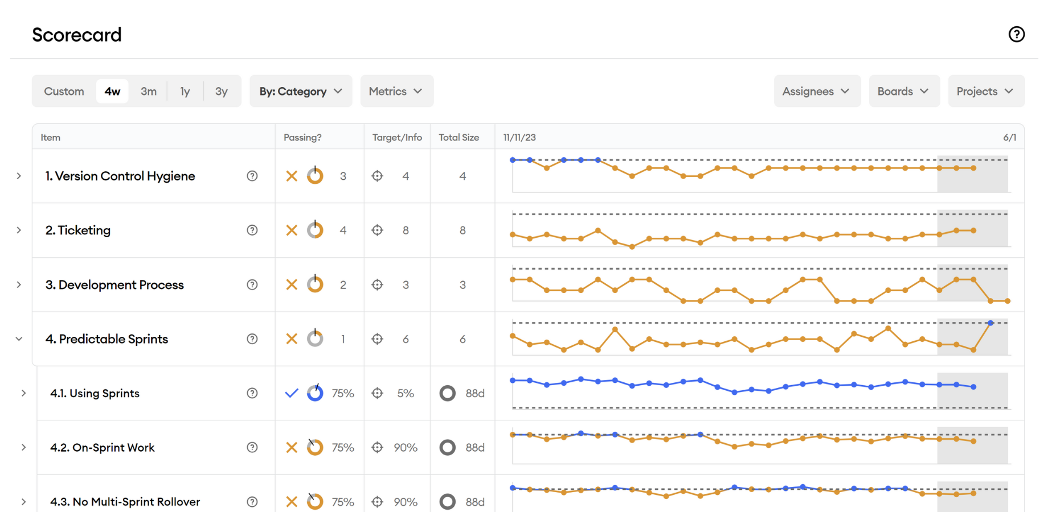Expand the Version Control Hygiene row
This screenshot has height=512, width=1048.
click(x=19, y=176)
